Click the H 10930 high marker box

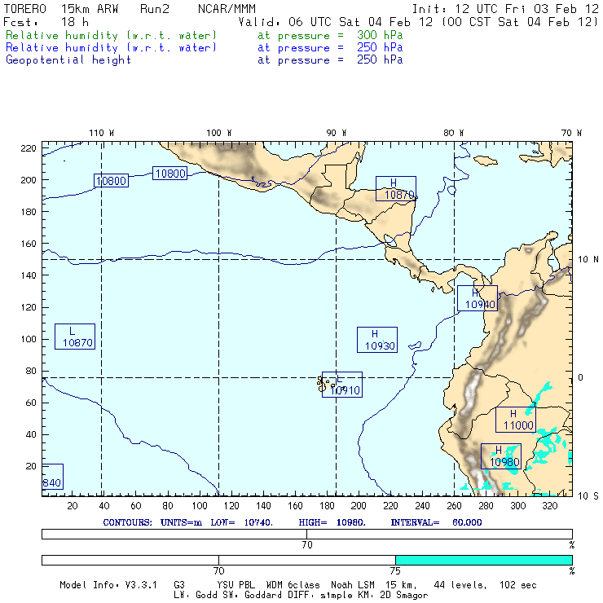(x=376, y=340)
